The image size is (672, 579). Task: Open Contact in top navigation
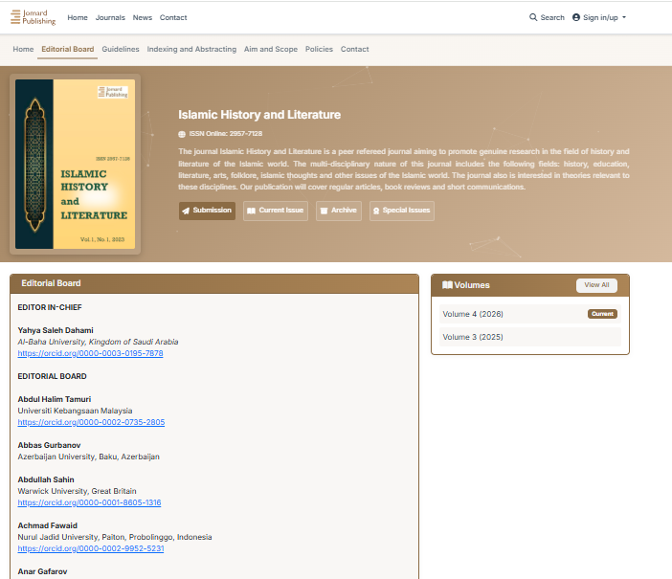coord(173,17)
